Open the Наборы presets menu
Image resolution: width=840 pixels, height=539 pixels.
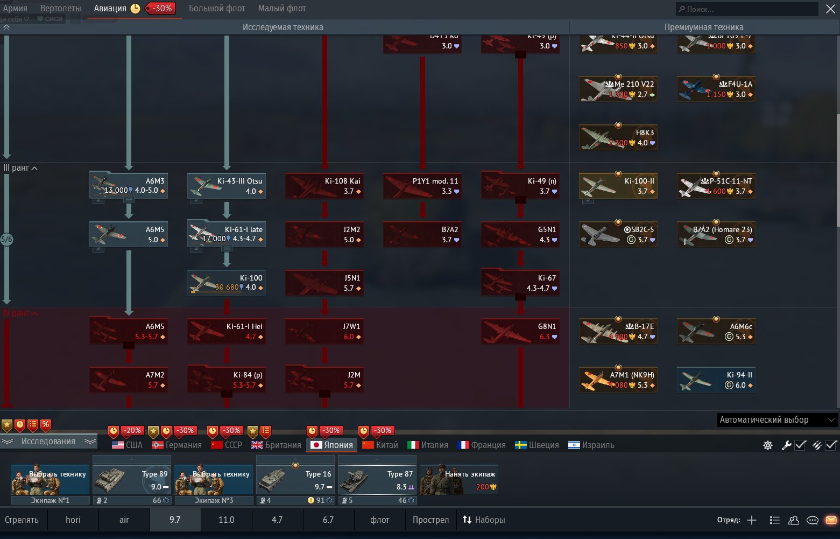point(484,520)
